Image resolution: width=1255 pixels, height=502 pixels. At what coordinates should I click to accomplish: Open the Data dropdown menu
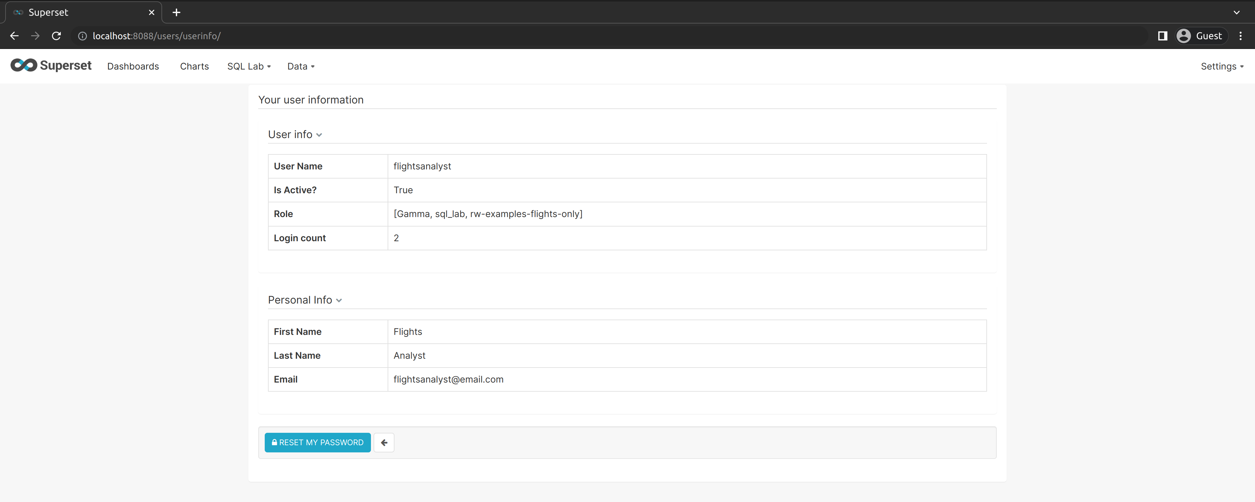tap(301, 66)
